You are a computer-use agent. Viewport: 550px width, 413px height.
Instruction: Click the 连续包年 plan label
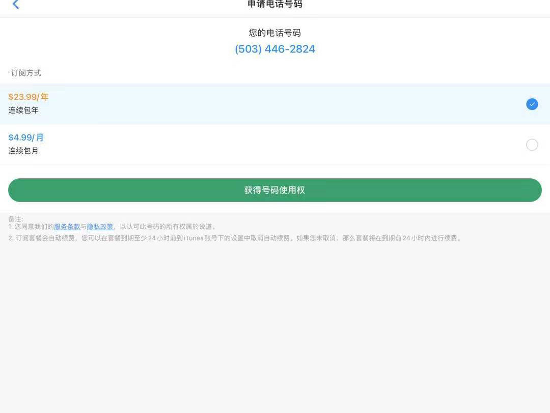point(23,110)
